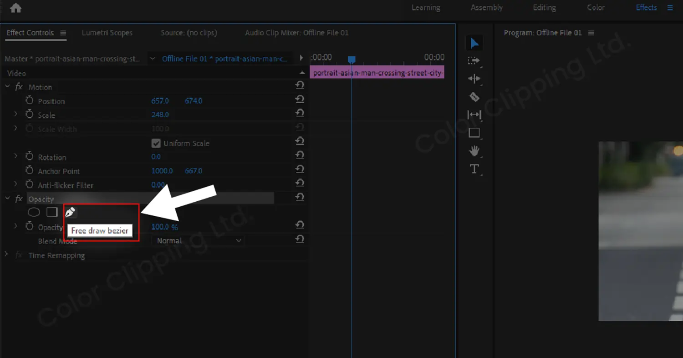Open the Color workspace
The image size is (683, 358).
click(x=596, y=8)
